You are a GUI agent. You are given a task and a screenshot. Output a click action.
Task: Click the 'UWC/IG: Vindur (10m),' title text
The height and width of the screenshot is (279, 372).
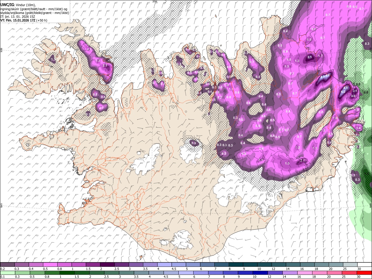(x=17, y=5)
